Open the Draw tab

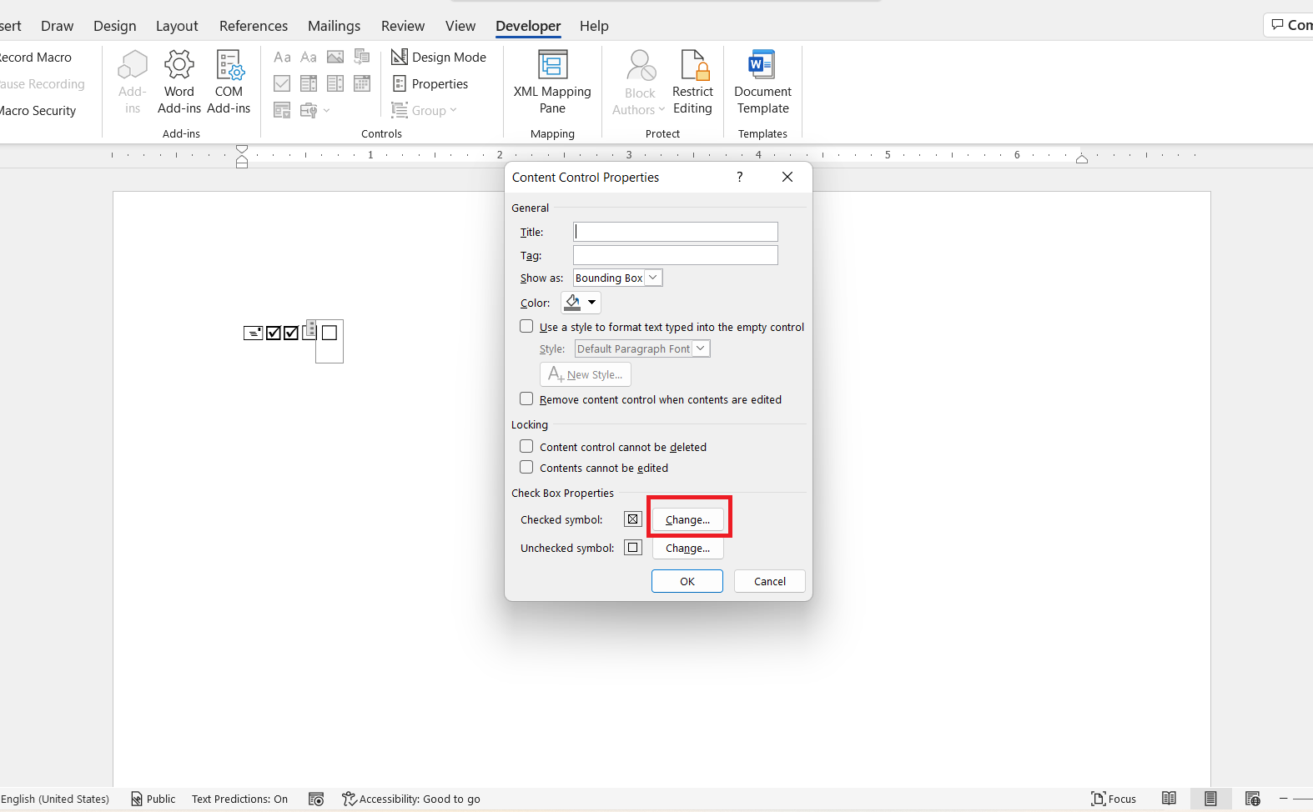57,26
